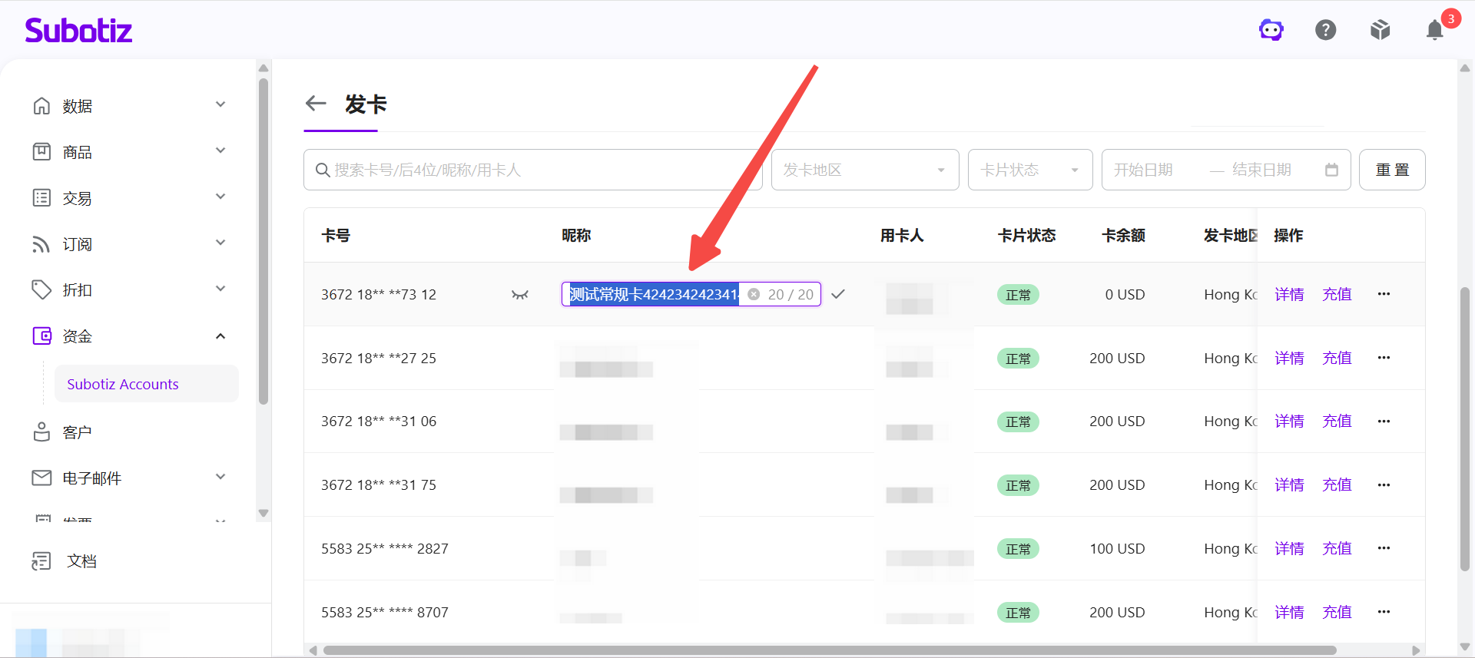The image size is (1475, 658).
Task: Click 充值 for card 8707
Action: click(x=1337, y=612)
